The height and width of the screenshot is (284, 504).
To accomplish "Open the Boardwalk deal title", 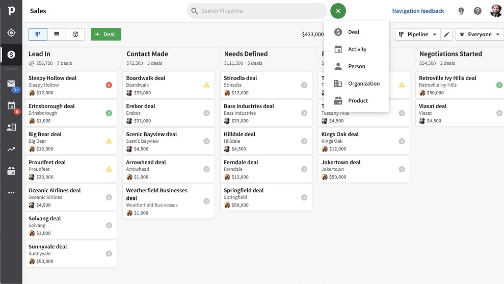I will pyautogui.click(x=146, y=78).
